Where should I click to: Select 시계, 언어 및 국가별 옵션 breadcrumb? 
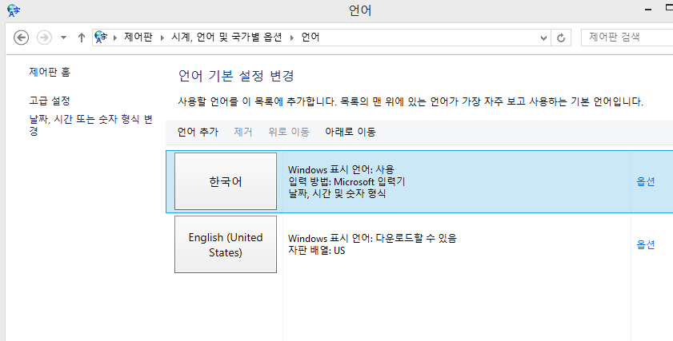tap(226, 38)
